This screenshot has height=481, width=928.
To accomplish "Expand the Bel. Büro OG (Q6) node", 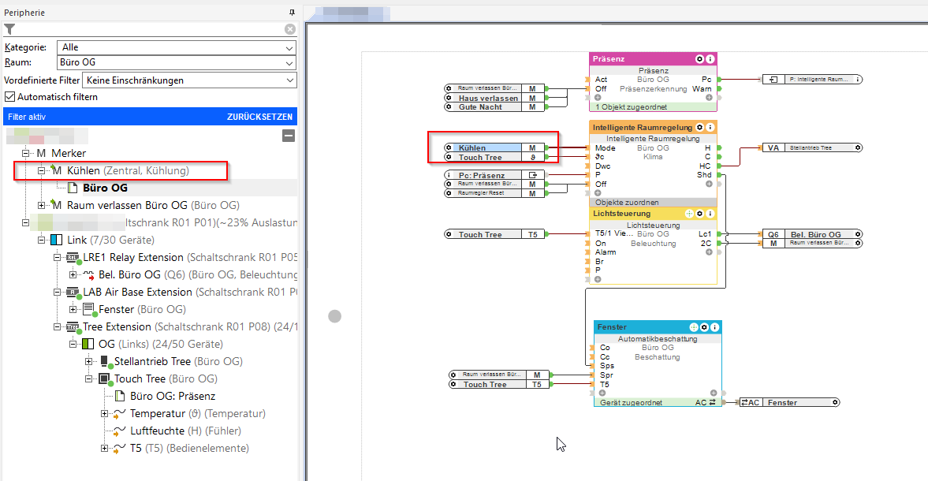I will click(x=73, y=274).
